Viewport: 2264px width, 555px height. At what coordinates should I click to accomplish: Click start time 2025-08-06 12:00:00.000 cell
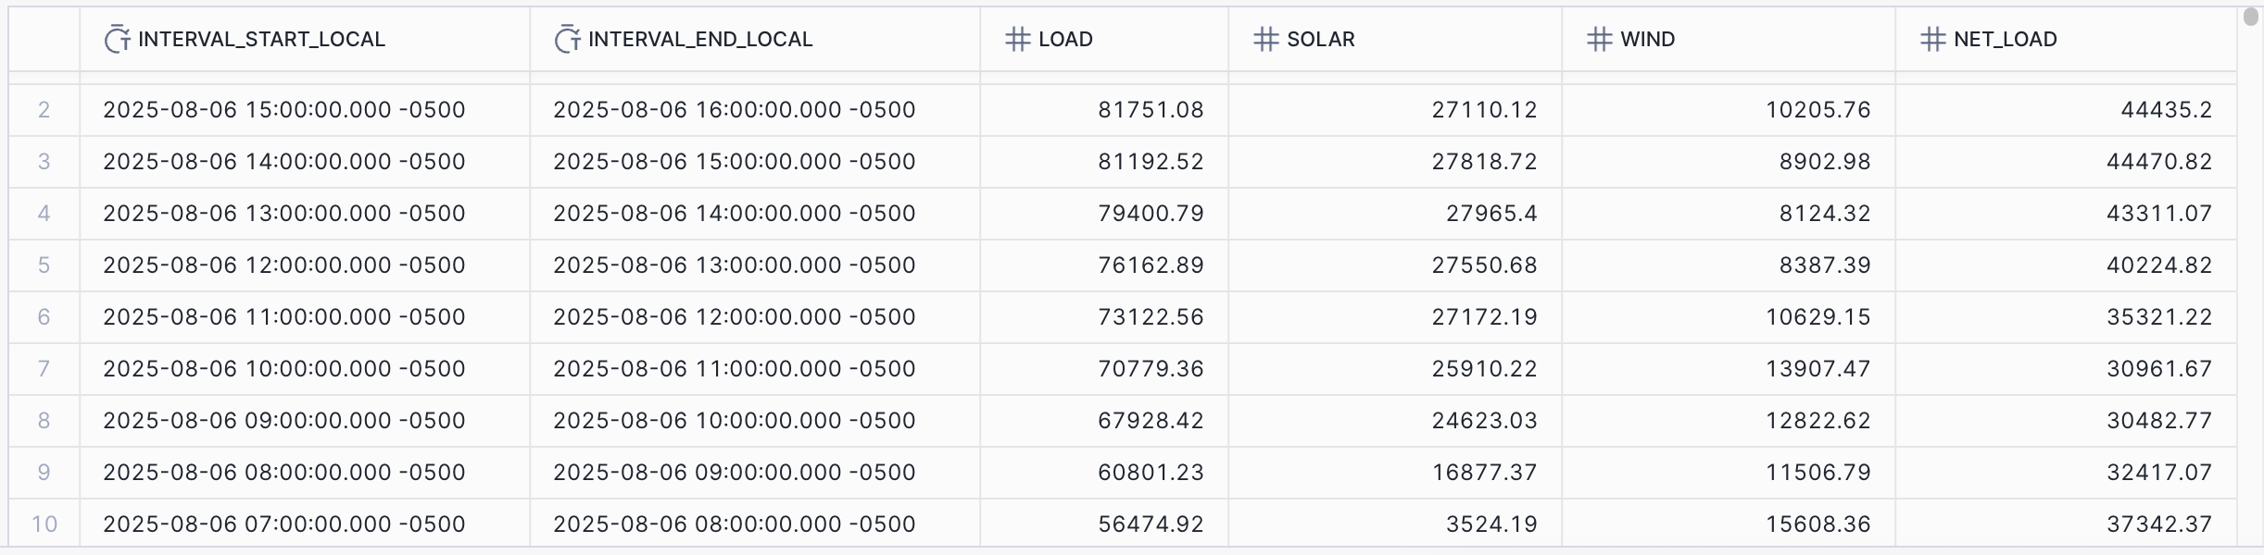283,265
